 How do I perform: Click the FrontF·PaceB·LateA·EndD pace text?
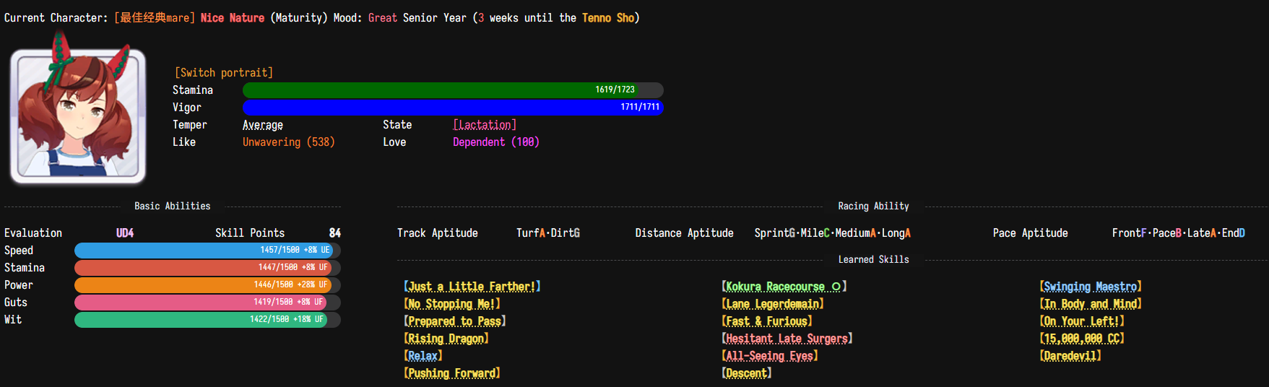[1179, 233]
